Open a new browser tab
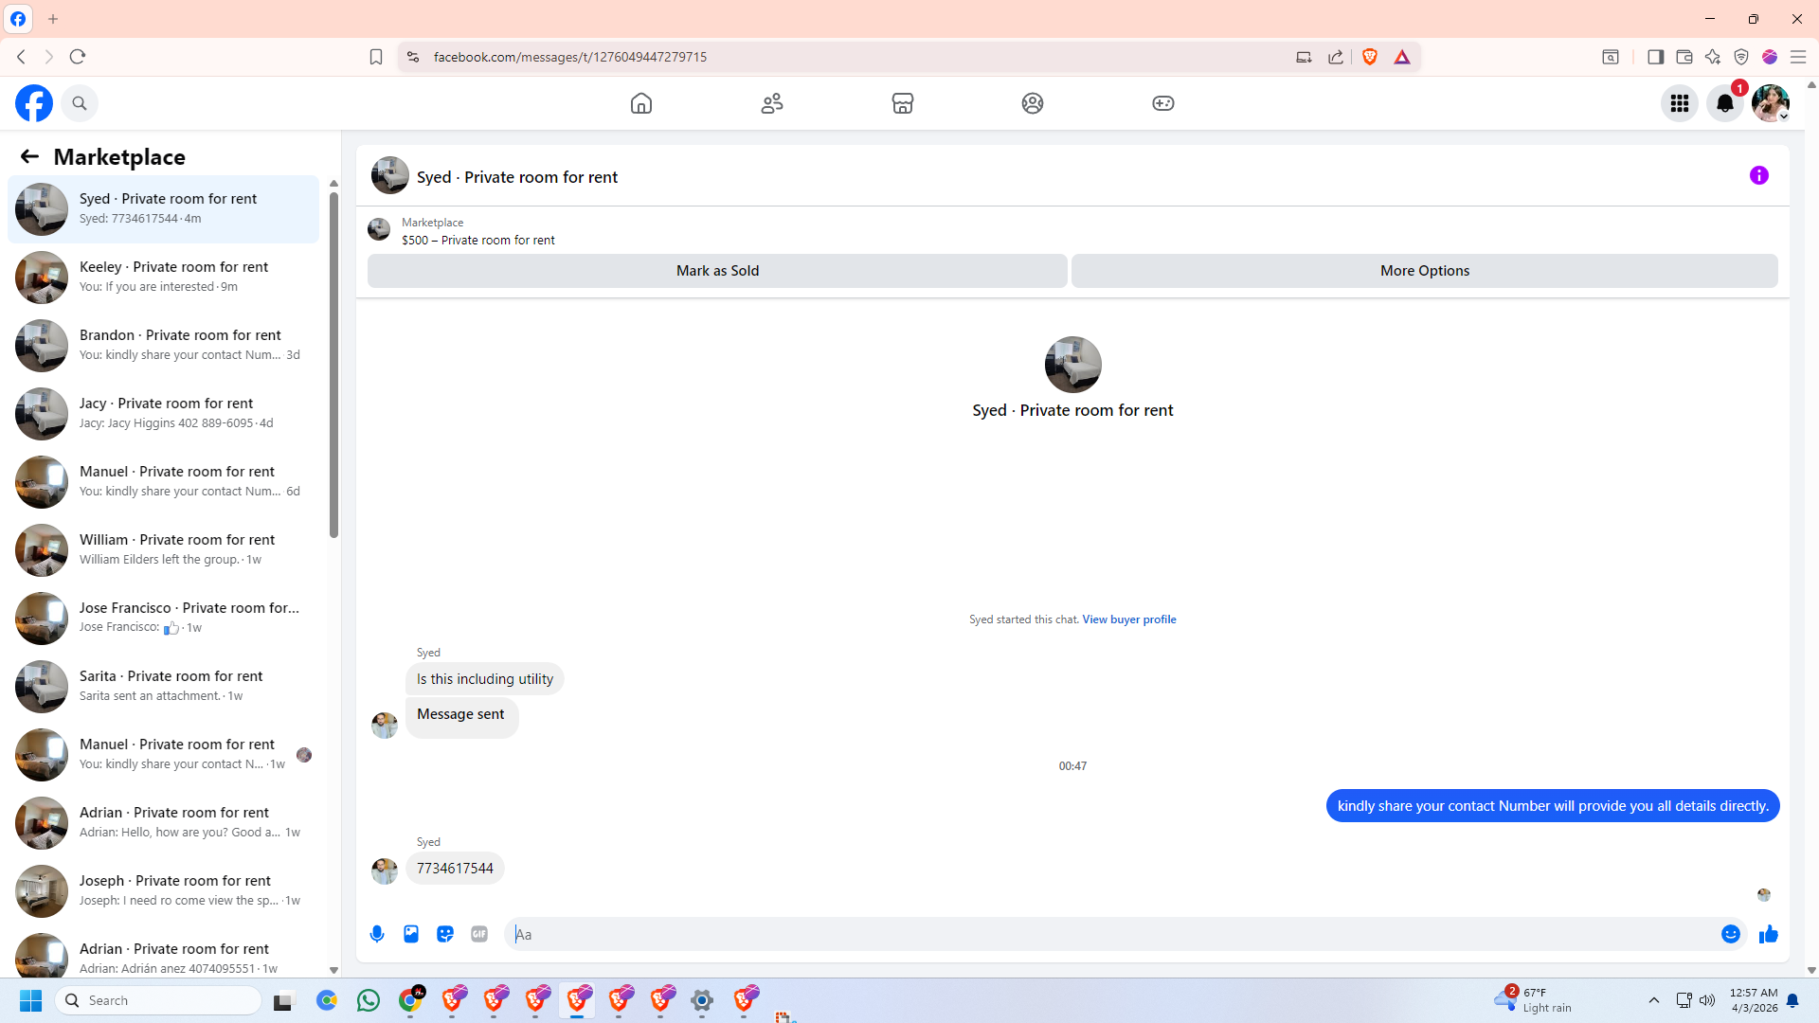 [x=53, y=19]
